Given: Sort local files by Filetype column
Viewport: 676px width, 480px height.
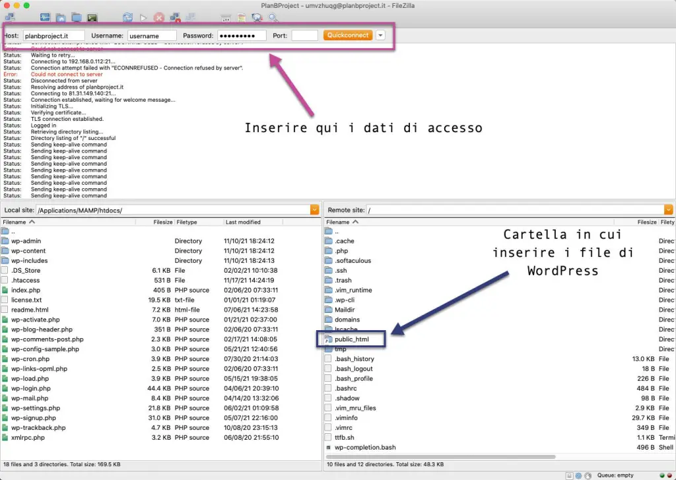Looking at the screenshot, I should (x=187, y=222).
